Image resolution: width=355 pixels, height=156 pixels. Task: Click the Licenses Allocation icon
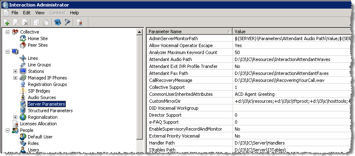15,124
